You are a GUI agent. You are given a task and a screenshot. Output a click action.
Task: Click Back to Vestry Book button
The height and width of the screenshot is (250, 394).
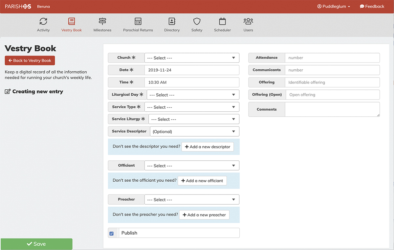30,60
